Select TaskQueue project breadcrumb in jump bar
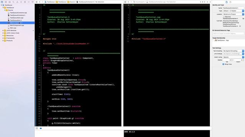The width and height of the screenshot is (245, 137). click(x=49, y=2)
